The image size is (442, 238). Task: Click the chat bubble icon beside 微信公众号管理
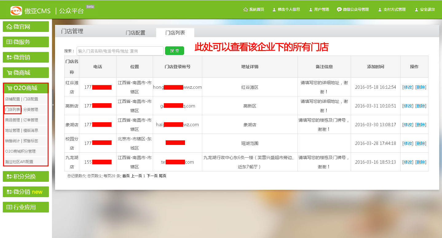[x=339, y=10]
